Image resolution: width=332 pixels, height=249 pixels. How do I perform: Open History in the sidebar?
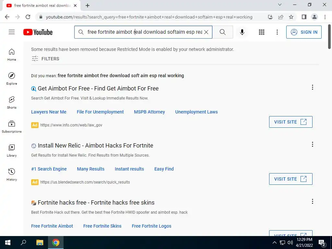12,174
